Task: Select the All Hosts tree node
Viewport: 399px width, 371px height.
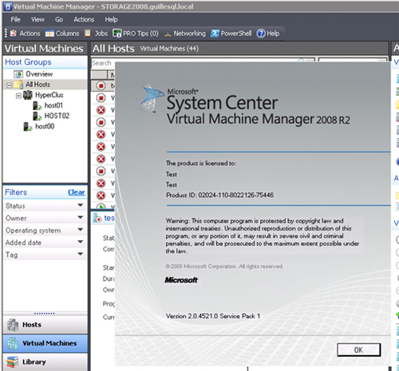Action: click(x=38, y=85)
